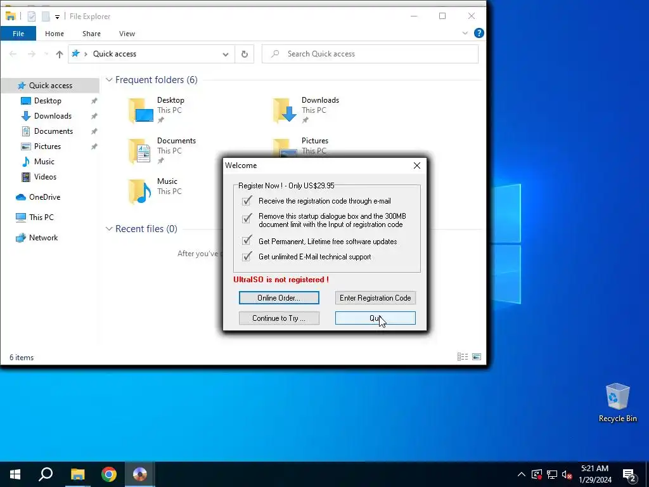This screenshot has width=649, height=487.
Task: Click the File Explorer title bar icon
Action: coord(11,16)
